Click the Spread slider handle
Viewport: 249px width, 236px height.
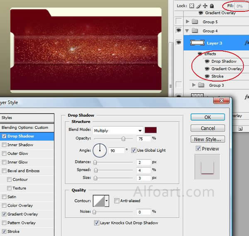[x=95, y=170]
